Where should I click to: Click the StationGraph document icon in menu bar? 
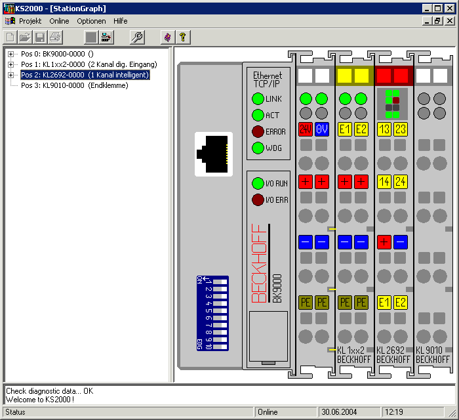[x=10, y=21]
